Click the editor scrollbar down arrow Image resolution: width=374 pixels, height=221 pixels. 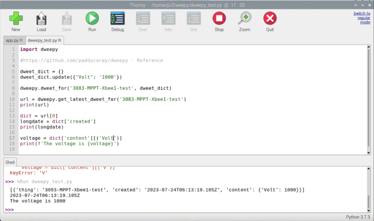pos(368,153)
